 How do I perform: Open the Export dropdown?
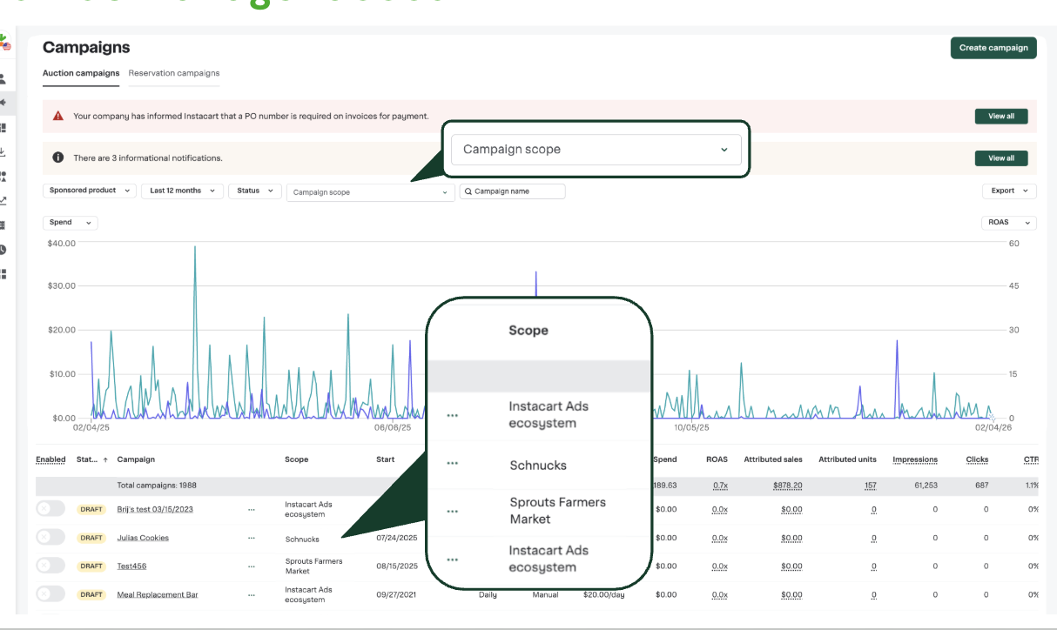coord(1009,191)
